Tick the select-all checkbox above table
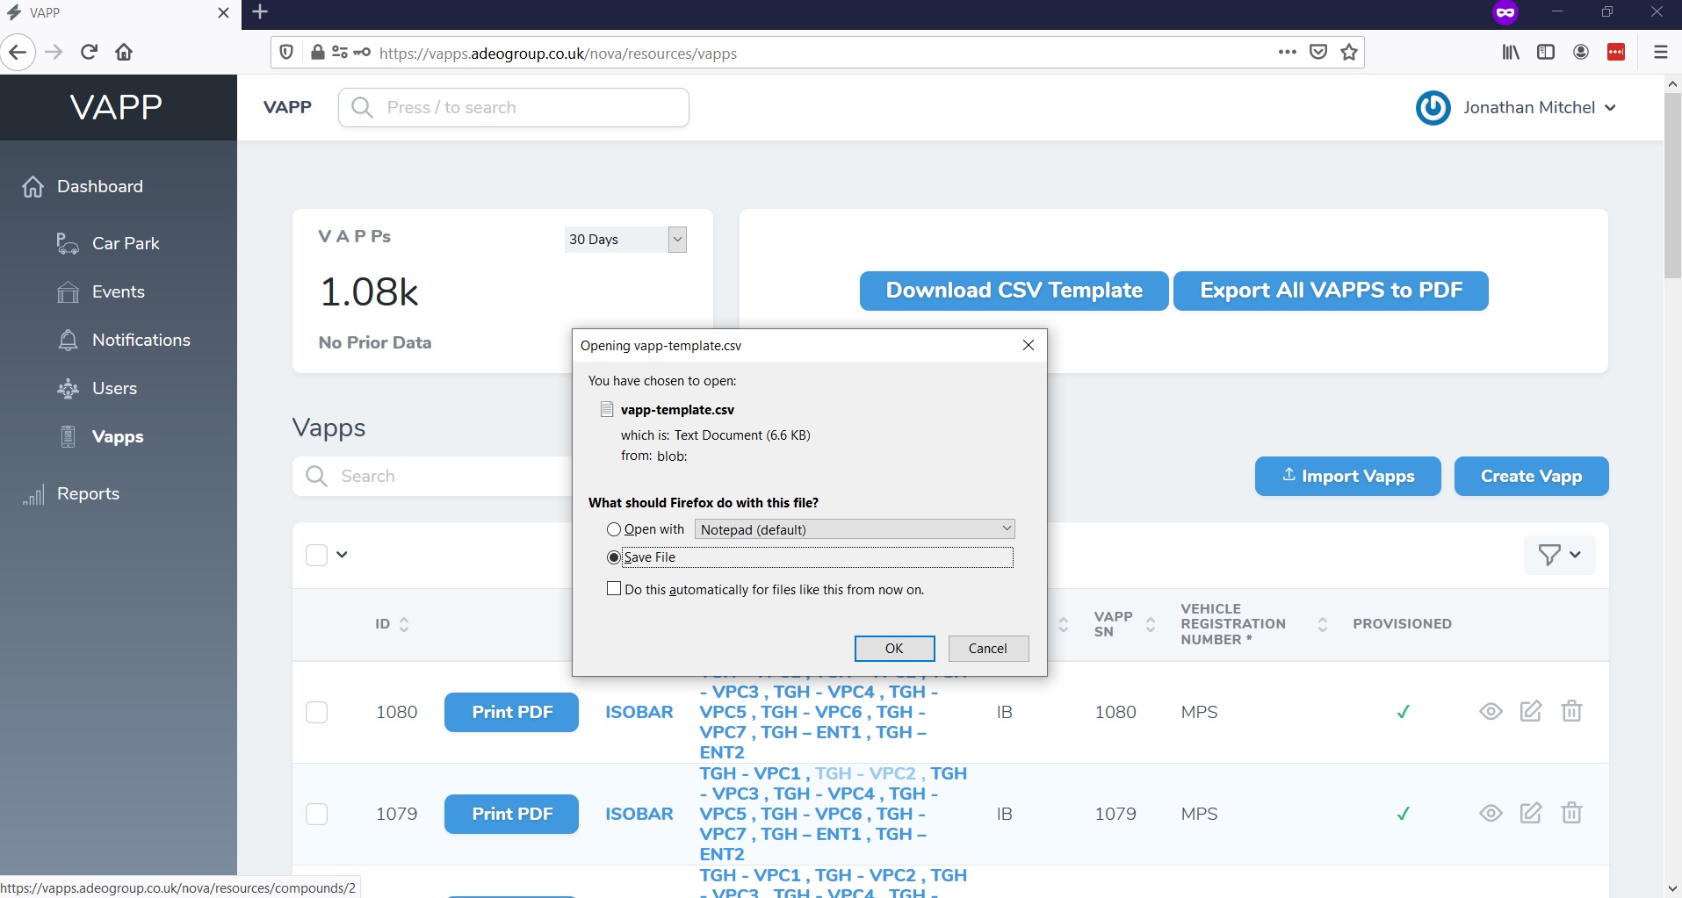The width and height of the screenshot is (1682, 898). [x=316, y=555]
